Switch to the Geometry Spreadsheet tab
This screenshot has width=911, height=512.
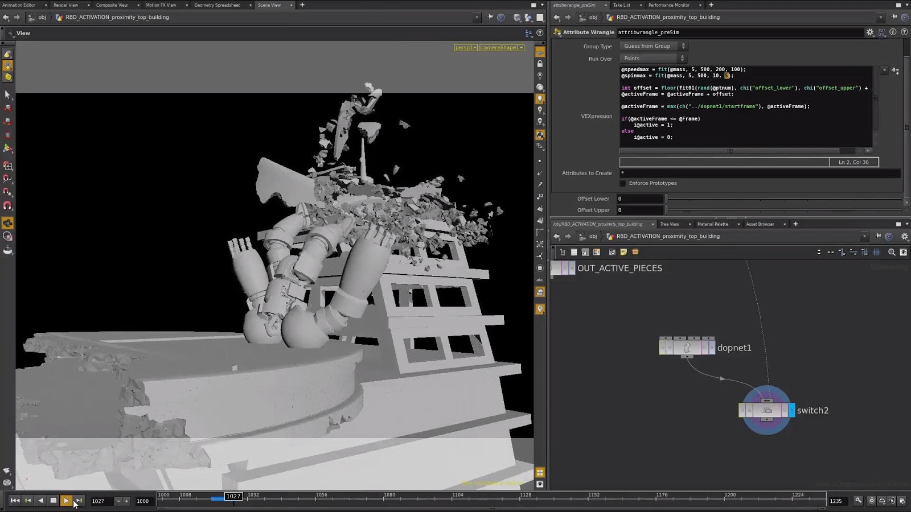click(x=217, y=5)
